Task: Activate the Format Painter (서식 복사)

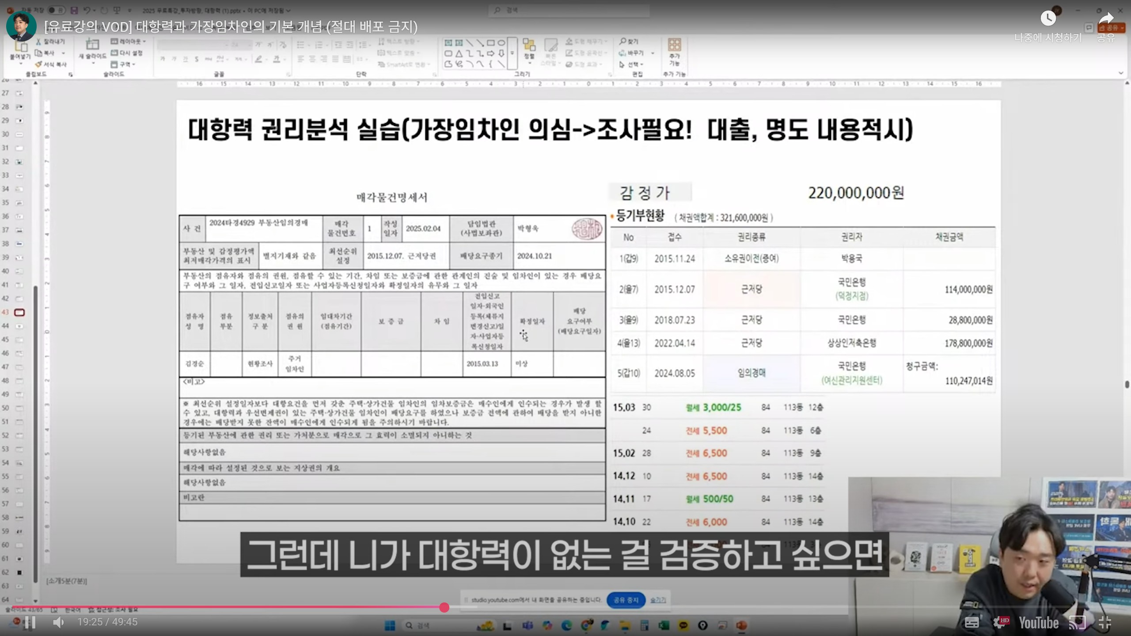Action: click(x=50, y=64)
